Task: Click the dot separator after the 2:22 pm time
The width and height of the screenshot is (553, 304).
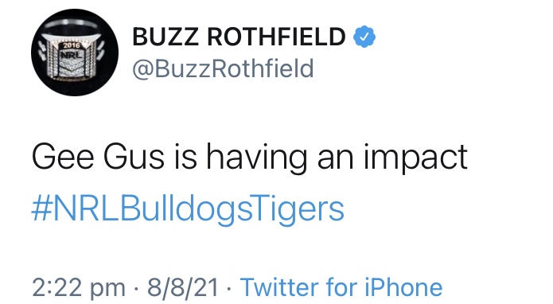Action: (x=136, y=289)
